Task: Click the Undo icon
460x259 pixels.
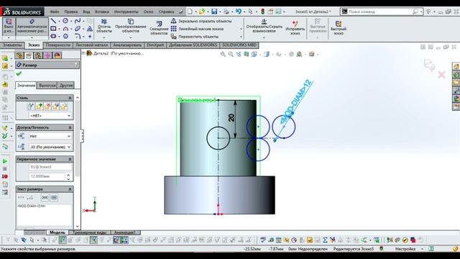Action: point(239,12)
